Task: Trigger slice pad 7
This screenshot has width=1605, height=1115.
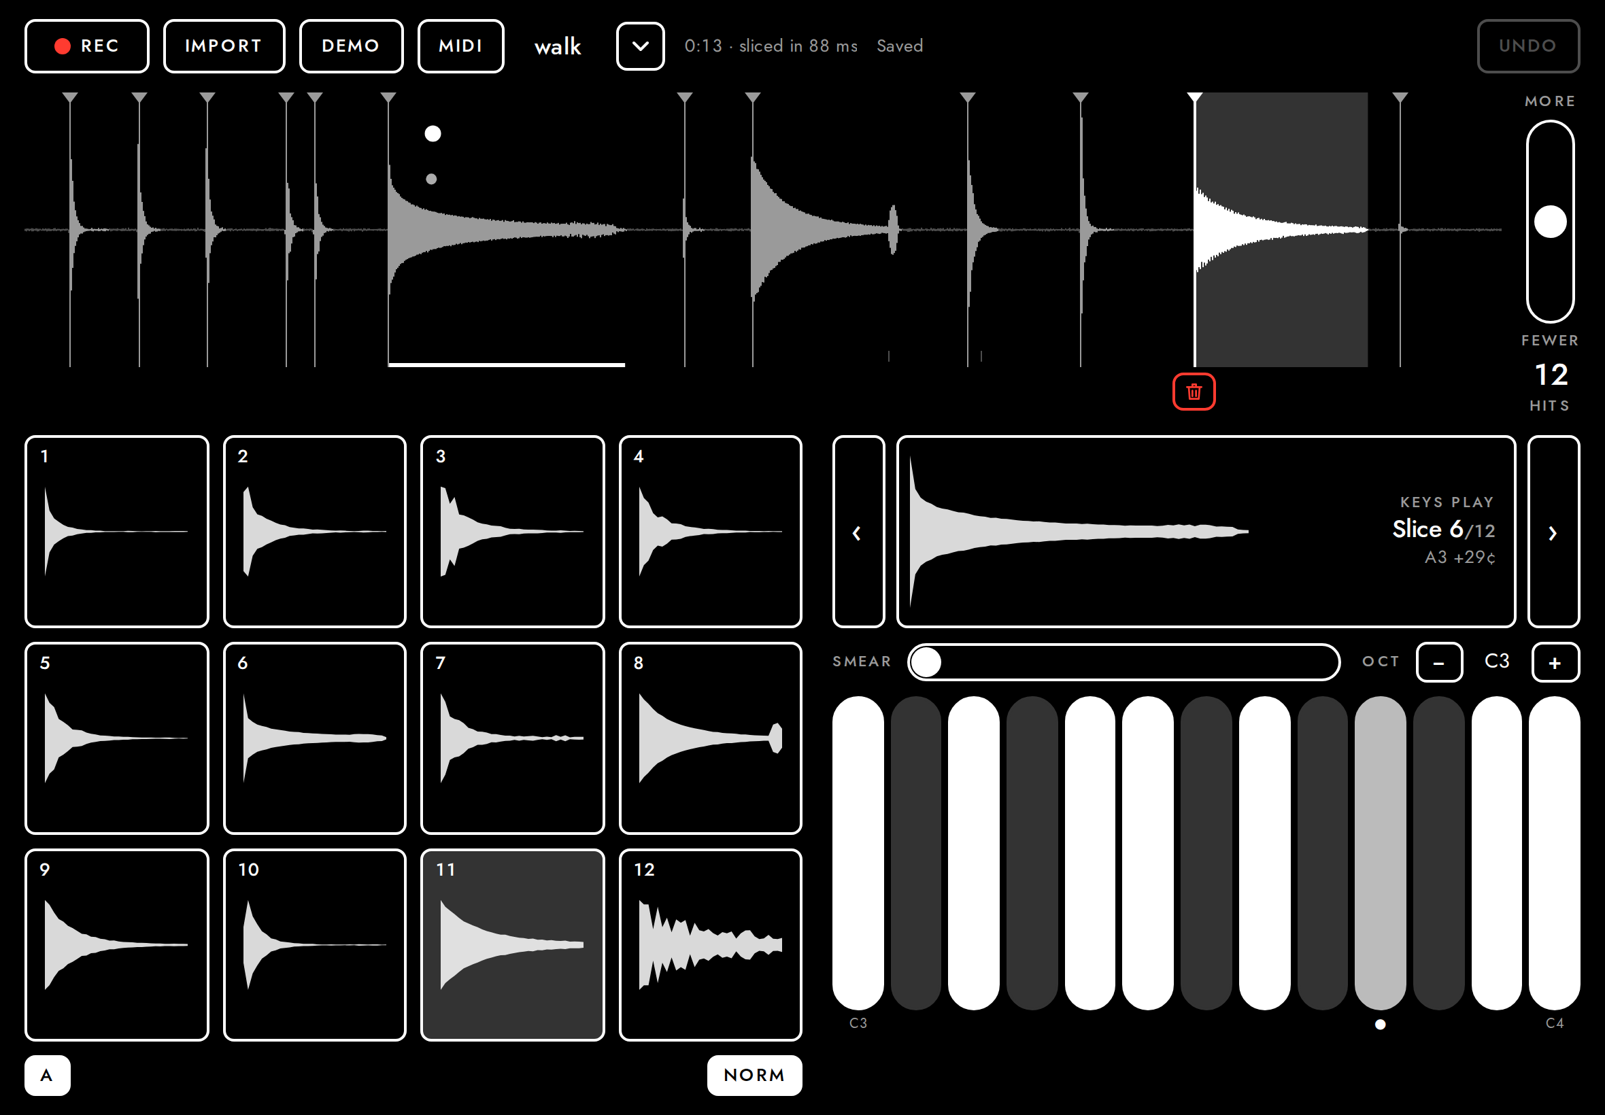Action: [x=512, y=738]
